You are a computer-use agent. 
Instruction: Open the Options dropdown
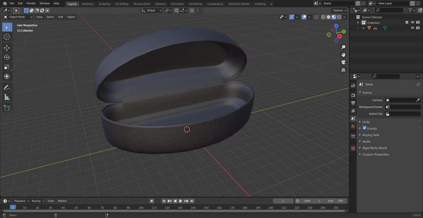pos(340,11)
